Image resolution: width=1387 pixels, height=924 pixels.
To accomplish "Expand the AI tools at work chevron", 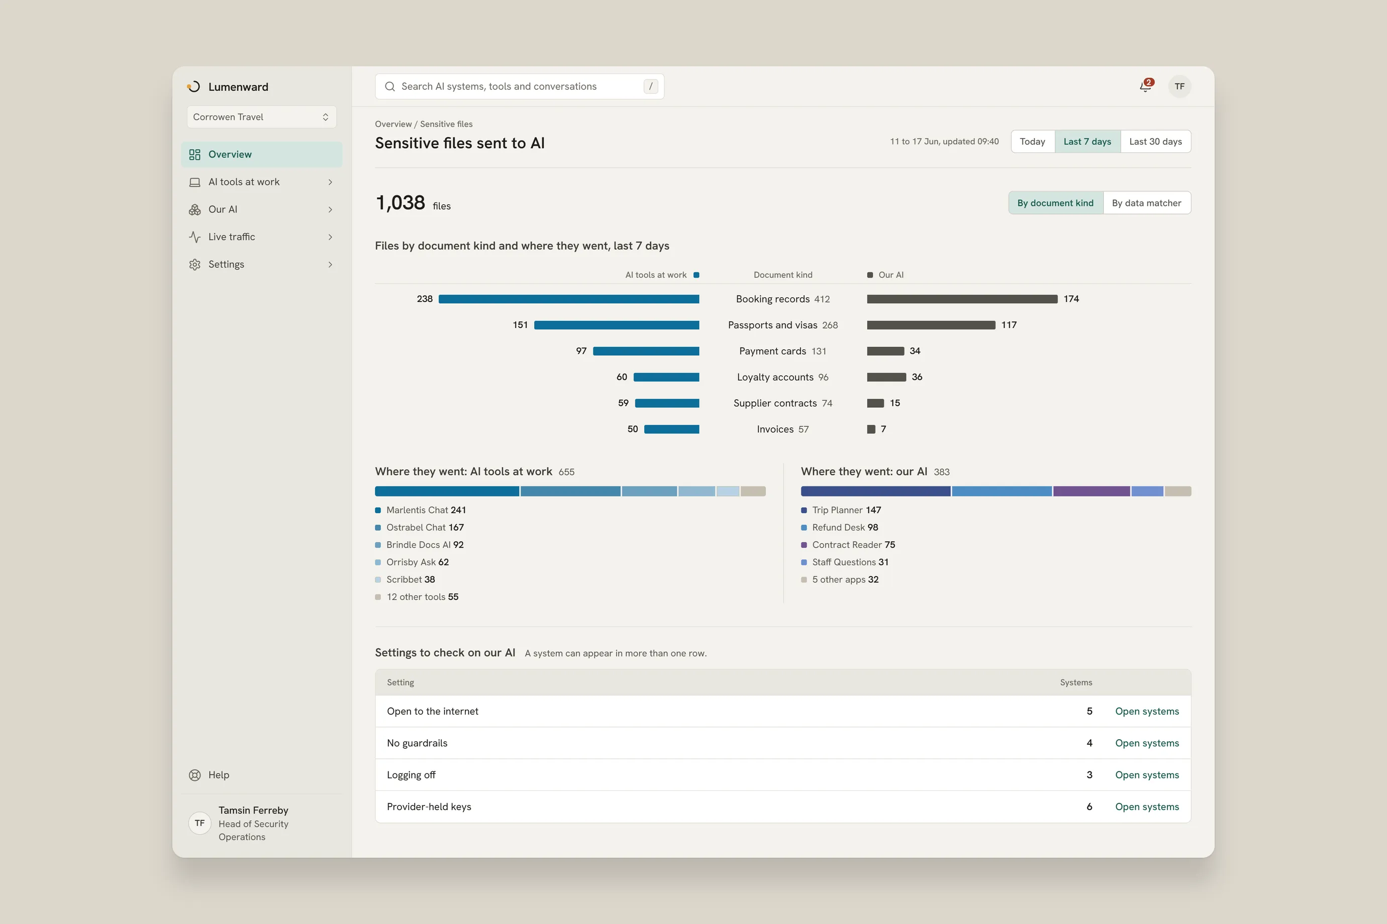I will point(330,182).
